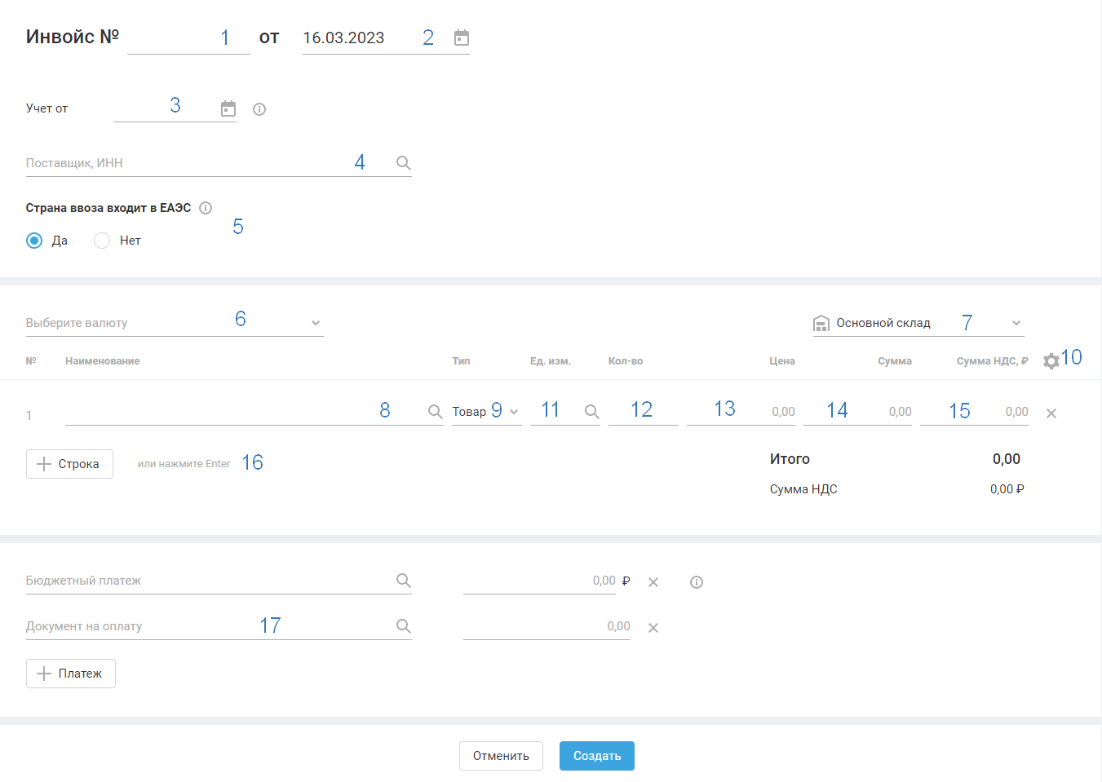Add a payment with Платеж button

pos(71,674)
